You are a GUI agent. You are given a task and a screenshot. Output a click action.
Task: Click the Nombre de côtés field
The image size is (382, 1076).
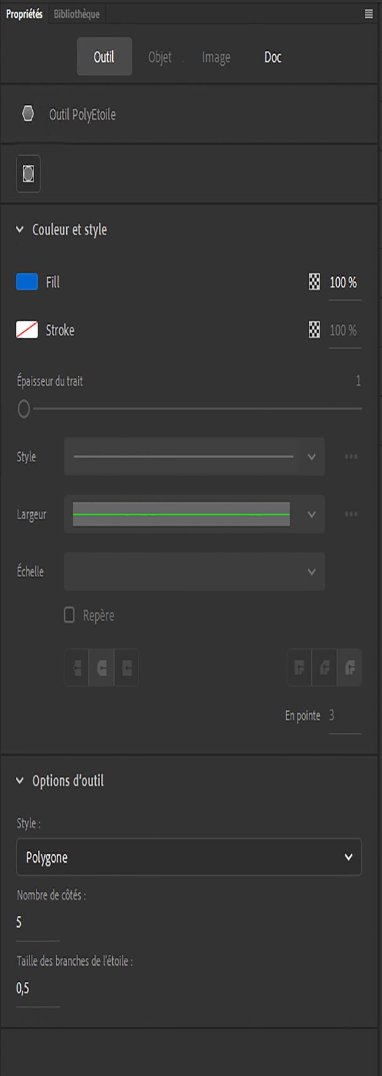(37, 923)
